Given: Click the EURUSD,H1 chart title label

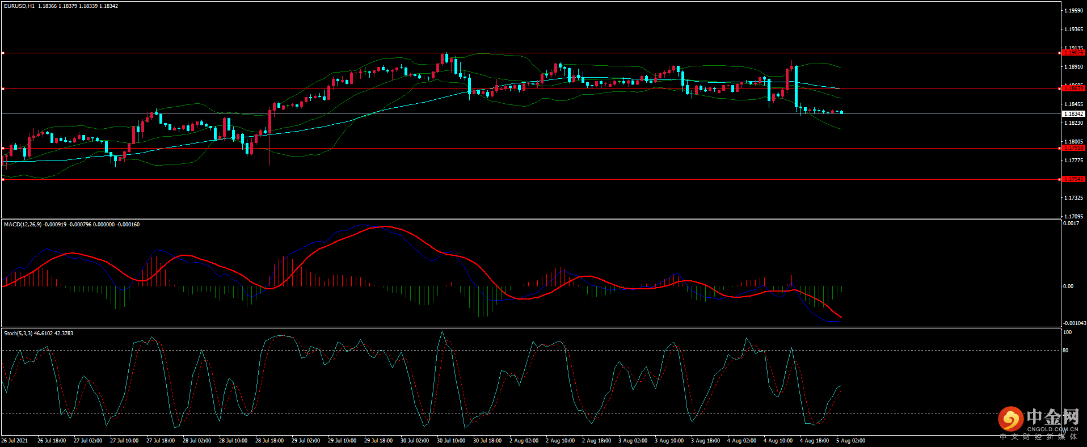Looking at the screenshot, I should coord(19,6).
